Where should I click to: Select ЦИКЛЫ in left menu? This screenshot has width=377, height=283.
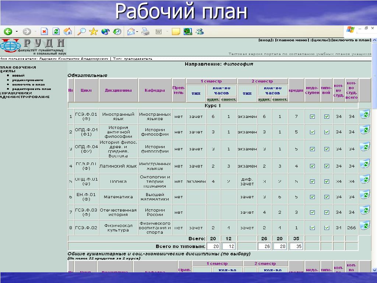(x=8, y=71)
